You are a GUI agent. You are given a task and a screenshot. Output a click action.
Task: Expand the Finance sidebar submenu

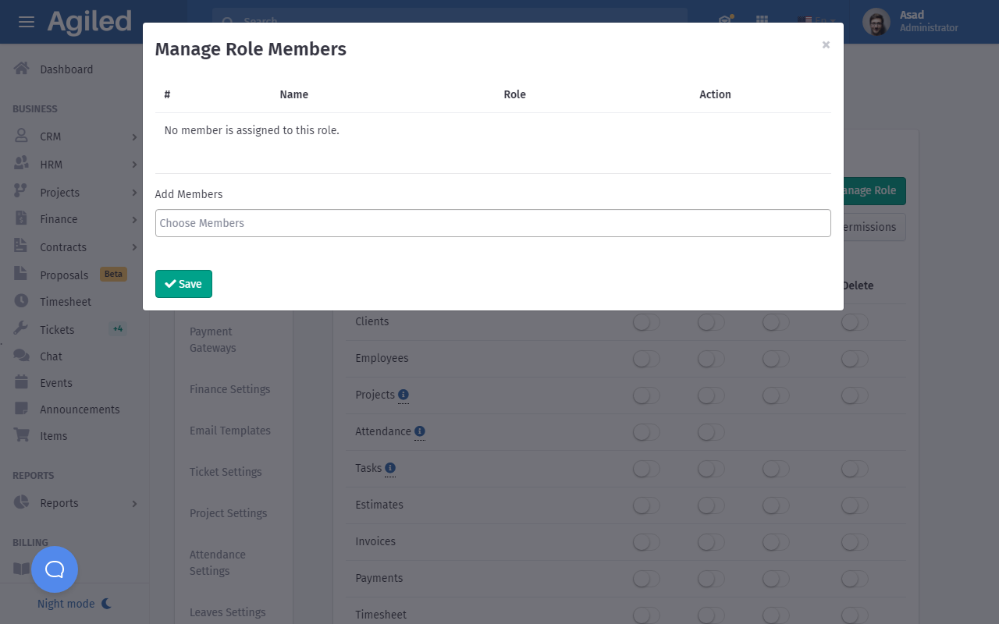(x=134, y=220)
